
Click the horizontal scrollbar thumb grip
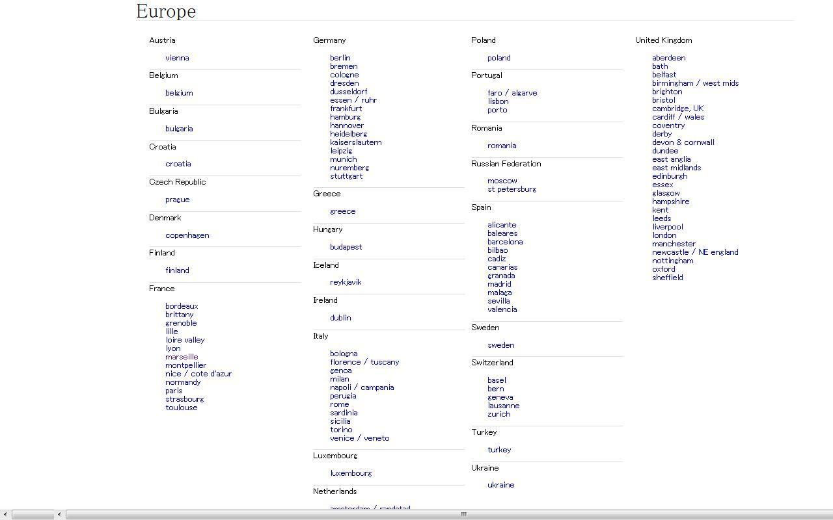(x=464, y=515)
